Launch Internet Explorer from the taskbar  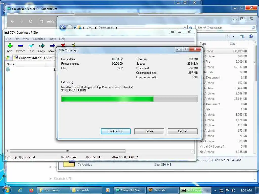pyautogui.click(x=20, y=190)
